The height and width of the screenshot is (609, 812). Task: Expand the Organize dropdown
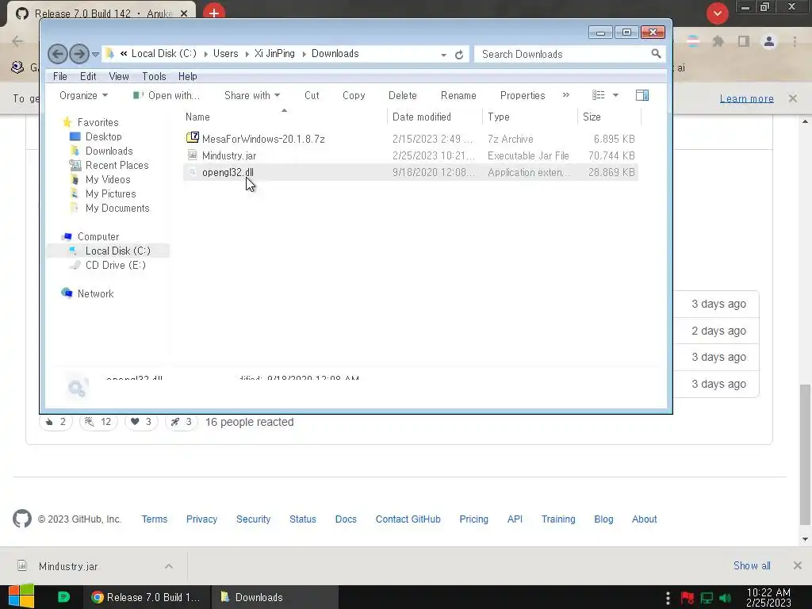[83, 95]
